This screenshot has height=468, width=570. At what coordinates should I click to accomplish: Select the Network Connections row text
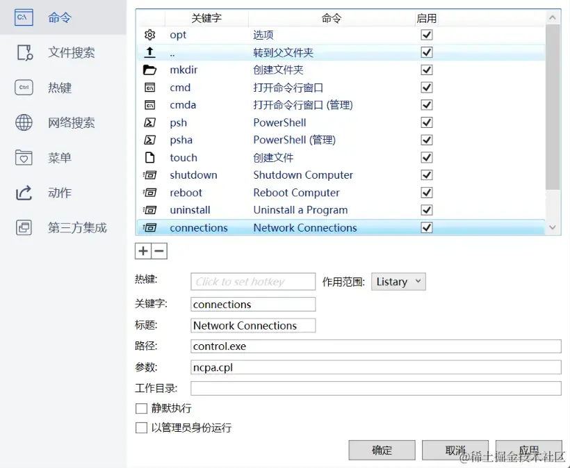click(x=305, y=227)
